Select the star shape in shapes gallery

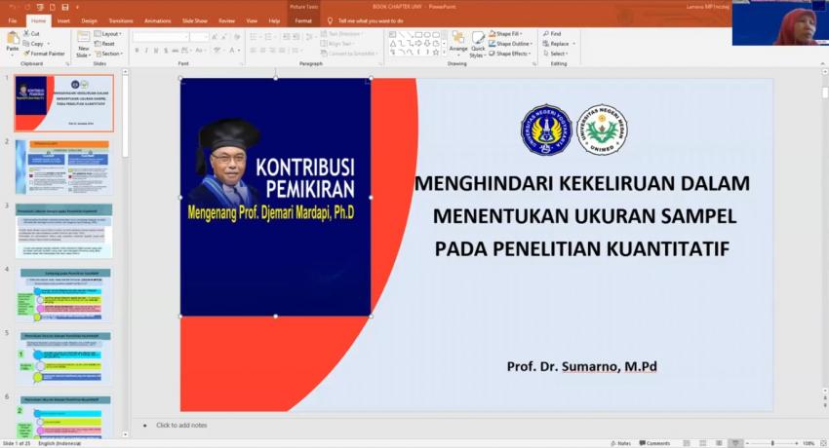(435, 53)
